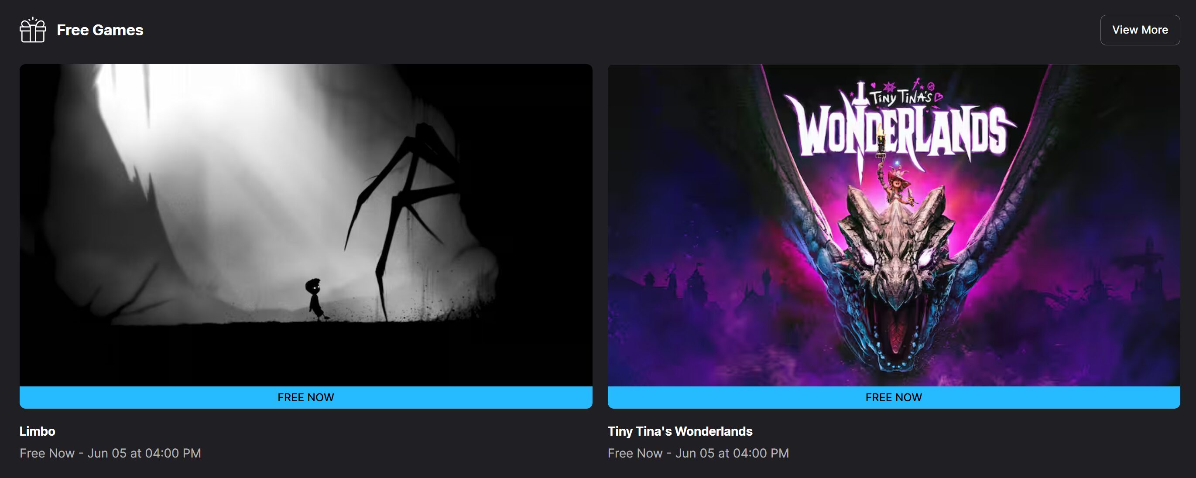1196x478 pixels.
Task: Click Limbo's Free Now date text
Action: [x=110, y=453]
